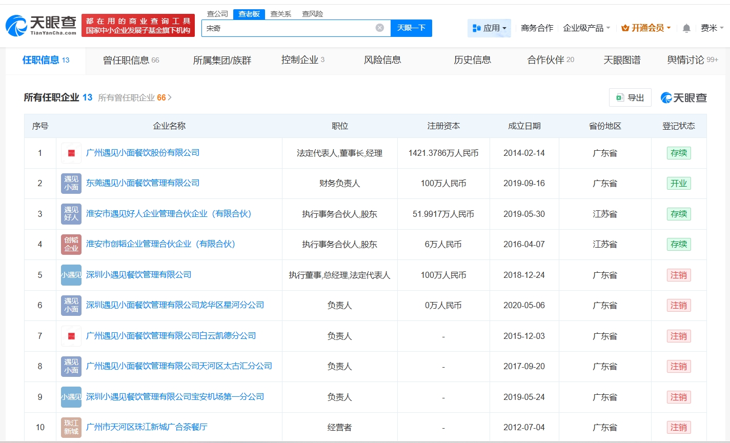
Task: Switch to the 查关系 search tab
Action: pyautogui.click(x=281, y=14)
